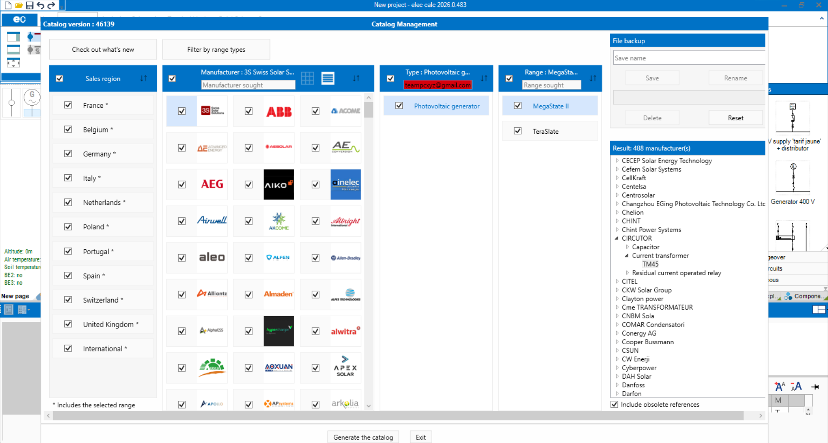Viewport: 828px width, 443px height.
Task: Click the Save name input field
Action: (689, 58)
